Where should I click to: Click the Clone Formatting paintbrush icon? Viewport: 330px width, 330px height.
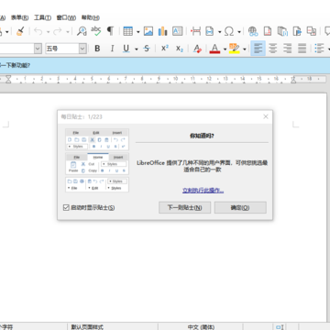click(x=20, y=31)
